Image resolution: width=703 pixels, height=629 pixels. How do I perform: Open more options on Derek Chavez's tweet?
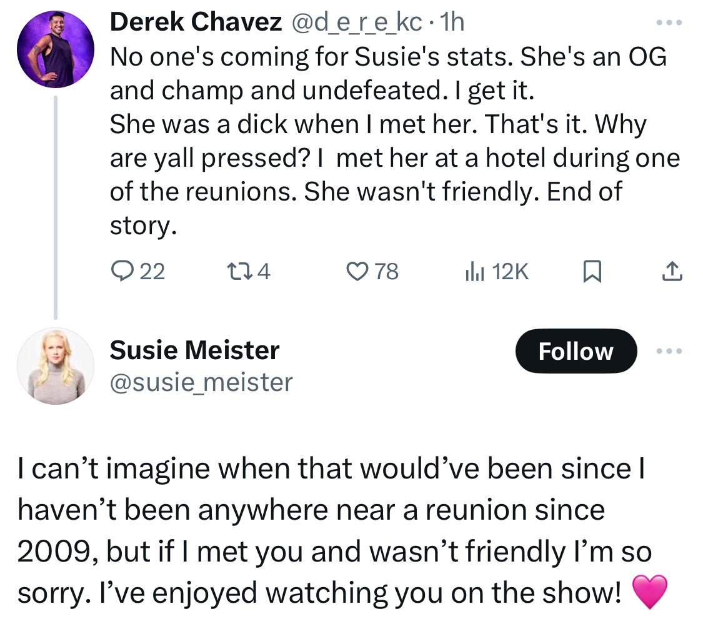click(669, 22)
